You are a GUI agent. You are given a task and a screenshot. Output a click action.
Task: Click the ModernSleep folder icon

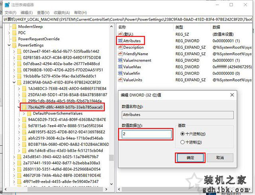tap(14, 27)
